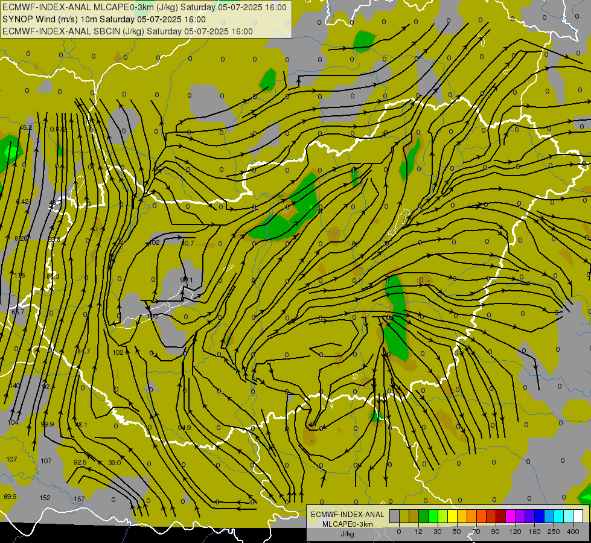591x543 pixels.
Task: Select the dark green legend swatch above 12
Action: (x=424, y=516)
